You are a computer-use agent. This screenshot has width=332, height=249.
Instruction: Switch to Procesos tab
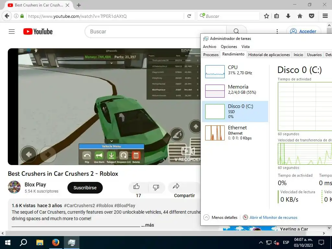click(x=211, y=54)
